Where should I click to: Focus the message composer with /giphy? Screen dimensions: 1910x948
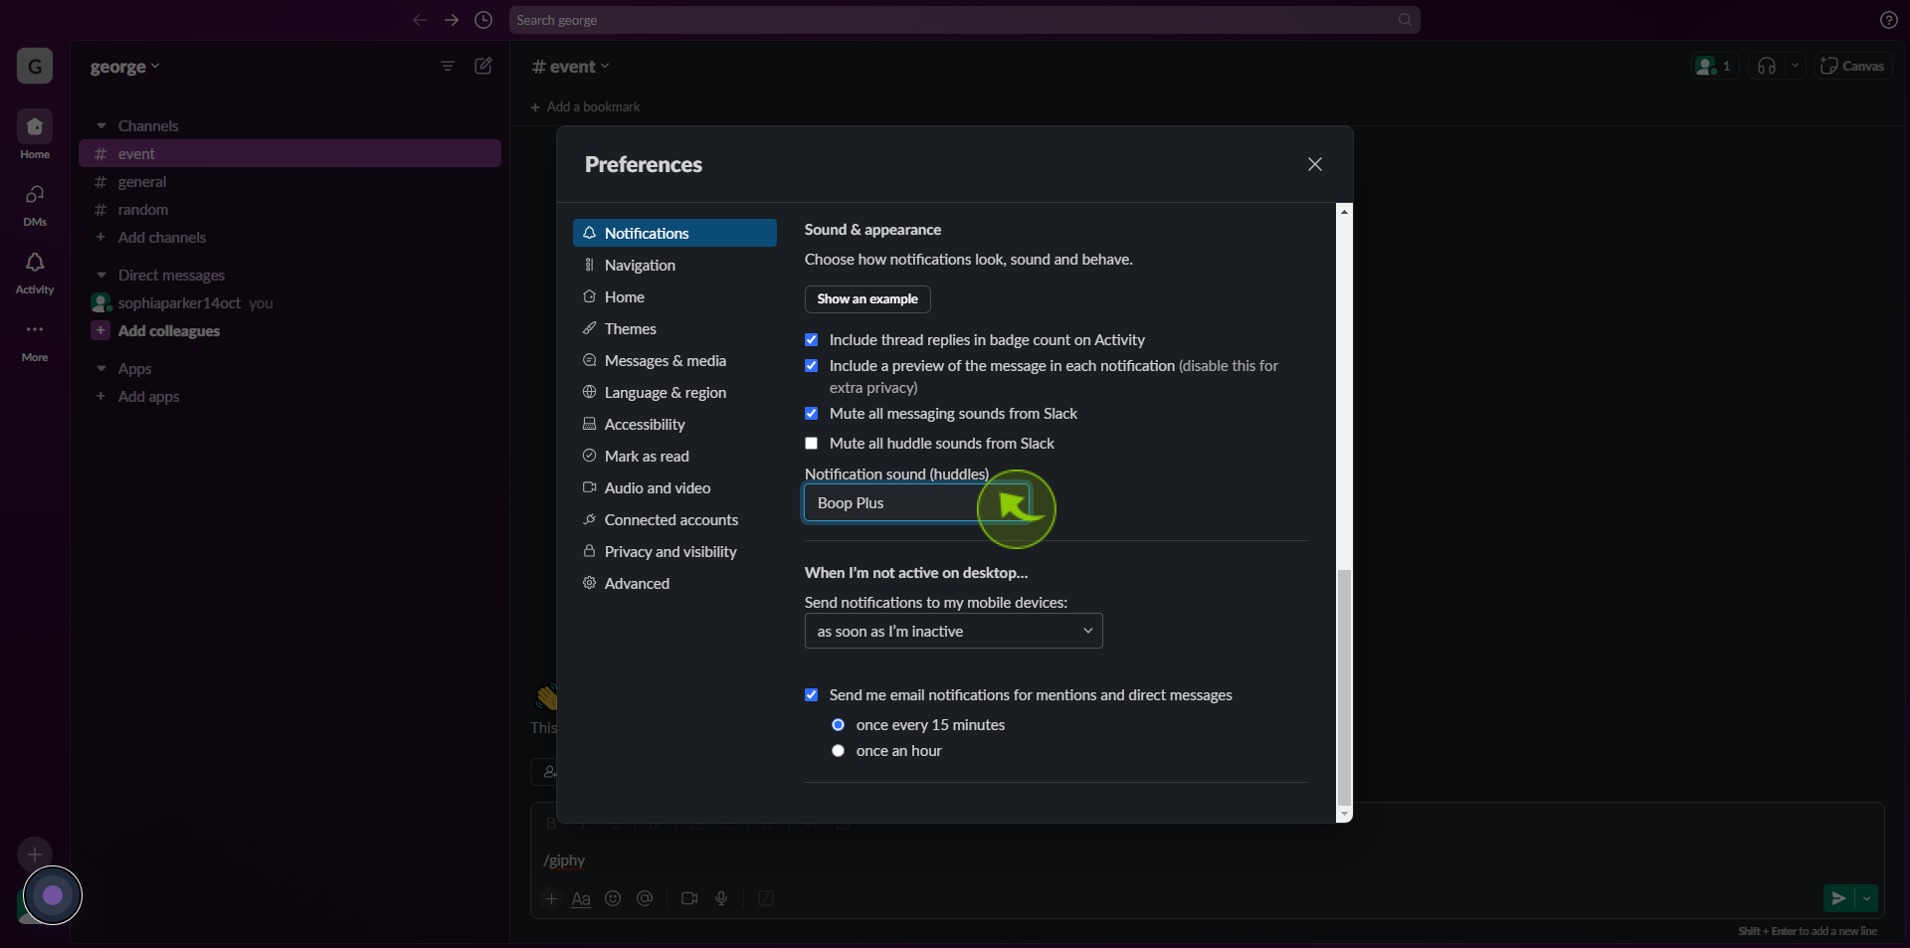click(x=1207, y=860)
